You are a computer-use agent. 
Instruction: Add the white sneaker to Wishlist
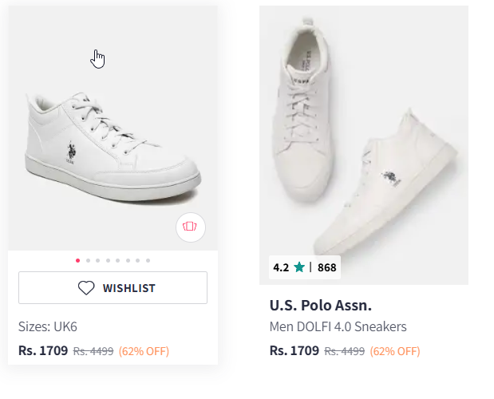[x=113, y=288]
